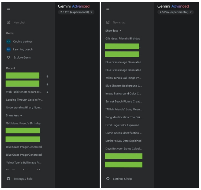
Task: Open Learning coach gem
Action: pyautogui.click(x=23, y=49)
